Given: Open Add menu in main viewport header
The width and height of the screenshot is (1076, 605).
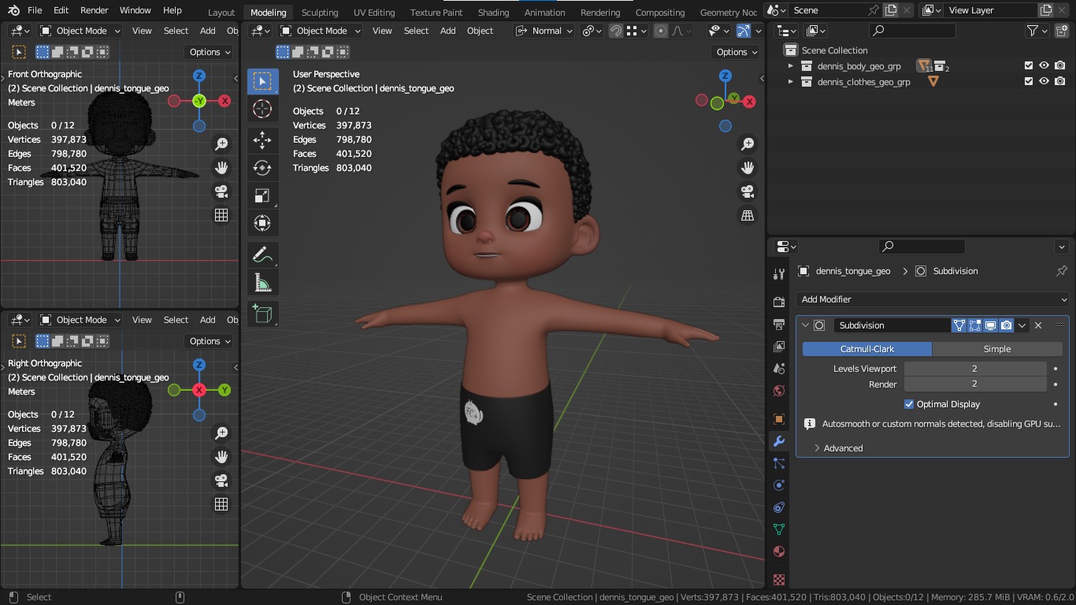Looking at the screenshot, I should pos(448,31).
